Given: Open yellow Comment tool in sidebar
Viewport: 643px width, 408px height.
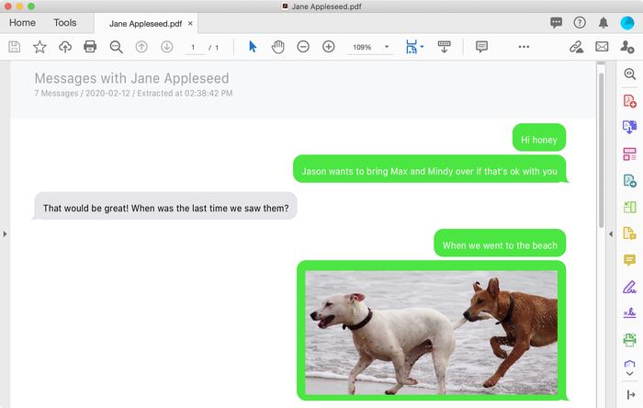Looking at the screenshot, I should pos(629,260).
